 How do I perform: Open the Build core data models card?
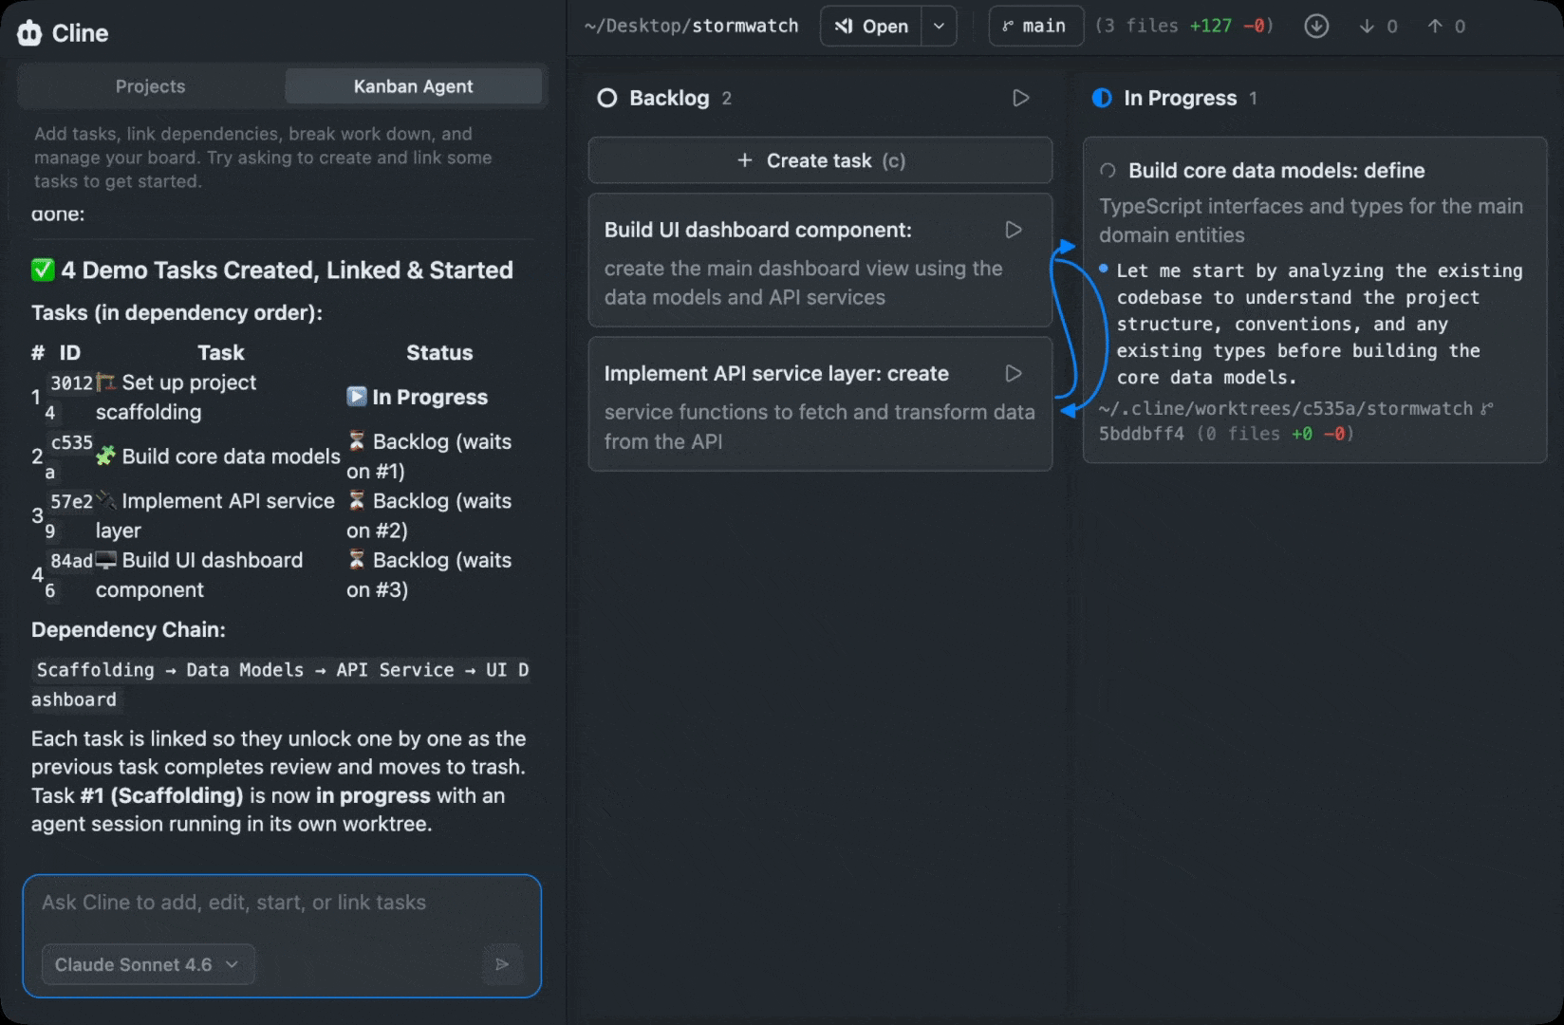[x=1314, y=300]
